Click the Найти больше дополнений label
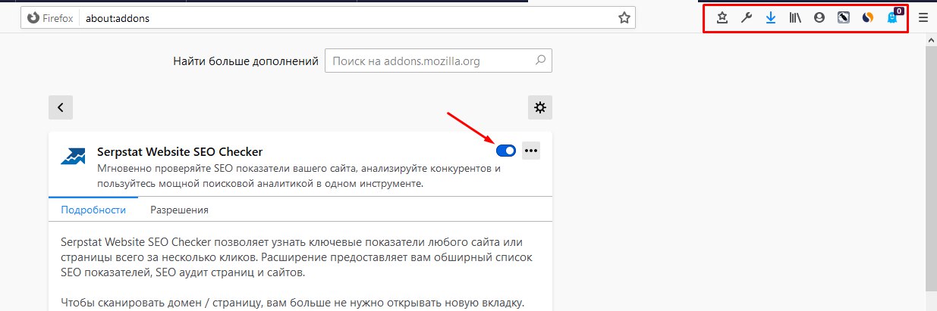 (245, 61)
